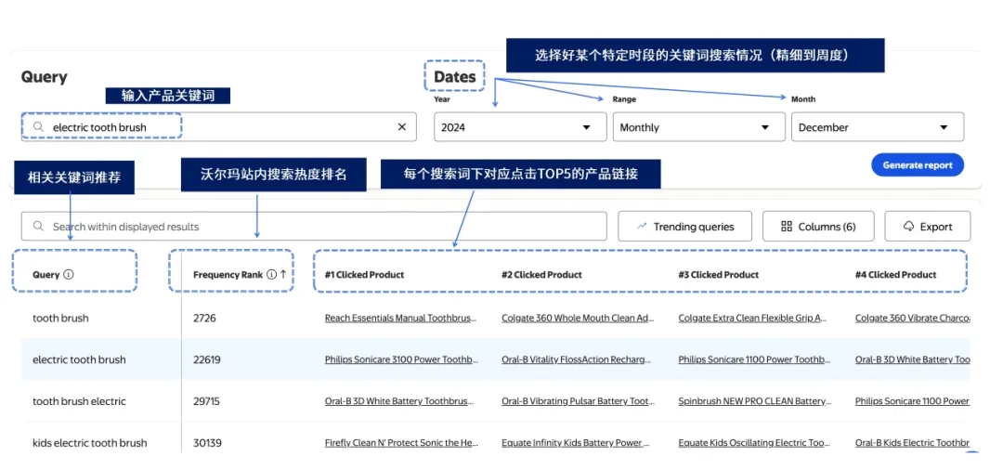Open Equate Kids Oscillating Electric Toothbrush link
The height and width of the screenshot is (470, 1003).
(754, 442)
